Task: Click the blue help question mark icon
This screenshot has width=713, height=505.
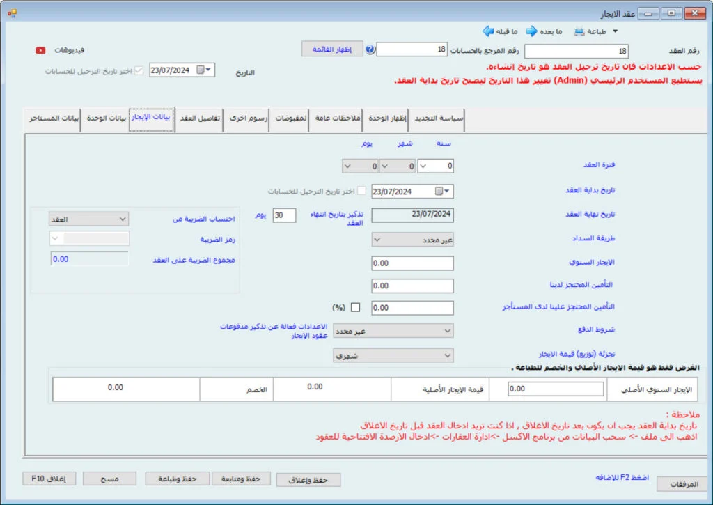Action: click(370, 49)
